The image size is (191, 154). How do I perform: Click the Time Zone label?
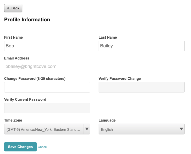(13, 120)
